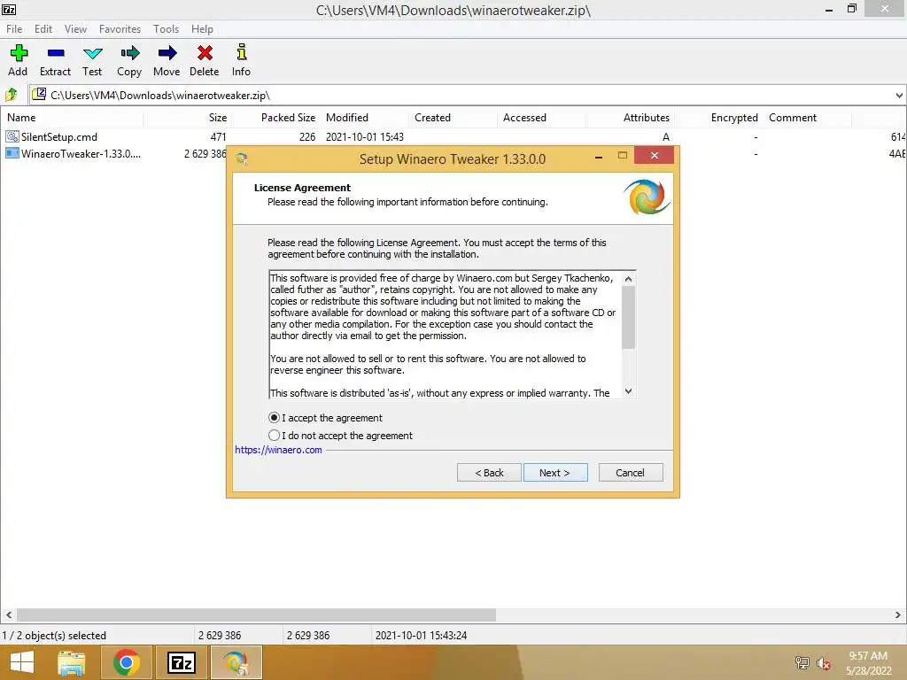907x680 pixels.
Task: Click the license agreement text box
Action: coord(446,334)
